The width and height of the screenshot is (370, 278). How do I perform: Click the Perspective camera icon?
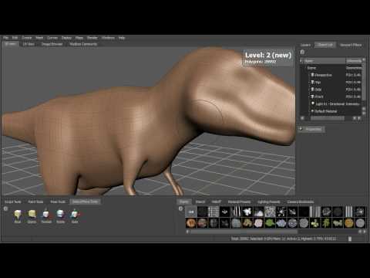[x=312, y=75]
